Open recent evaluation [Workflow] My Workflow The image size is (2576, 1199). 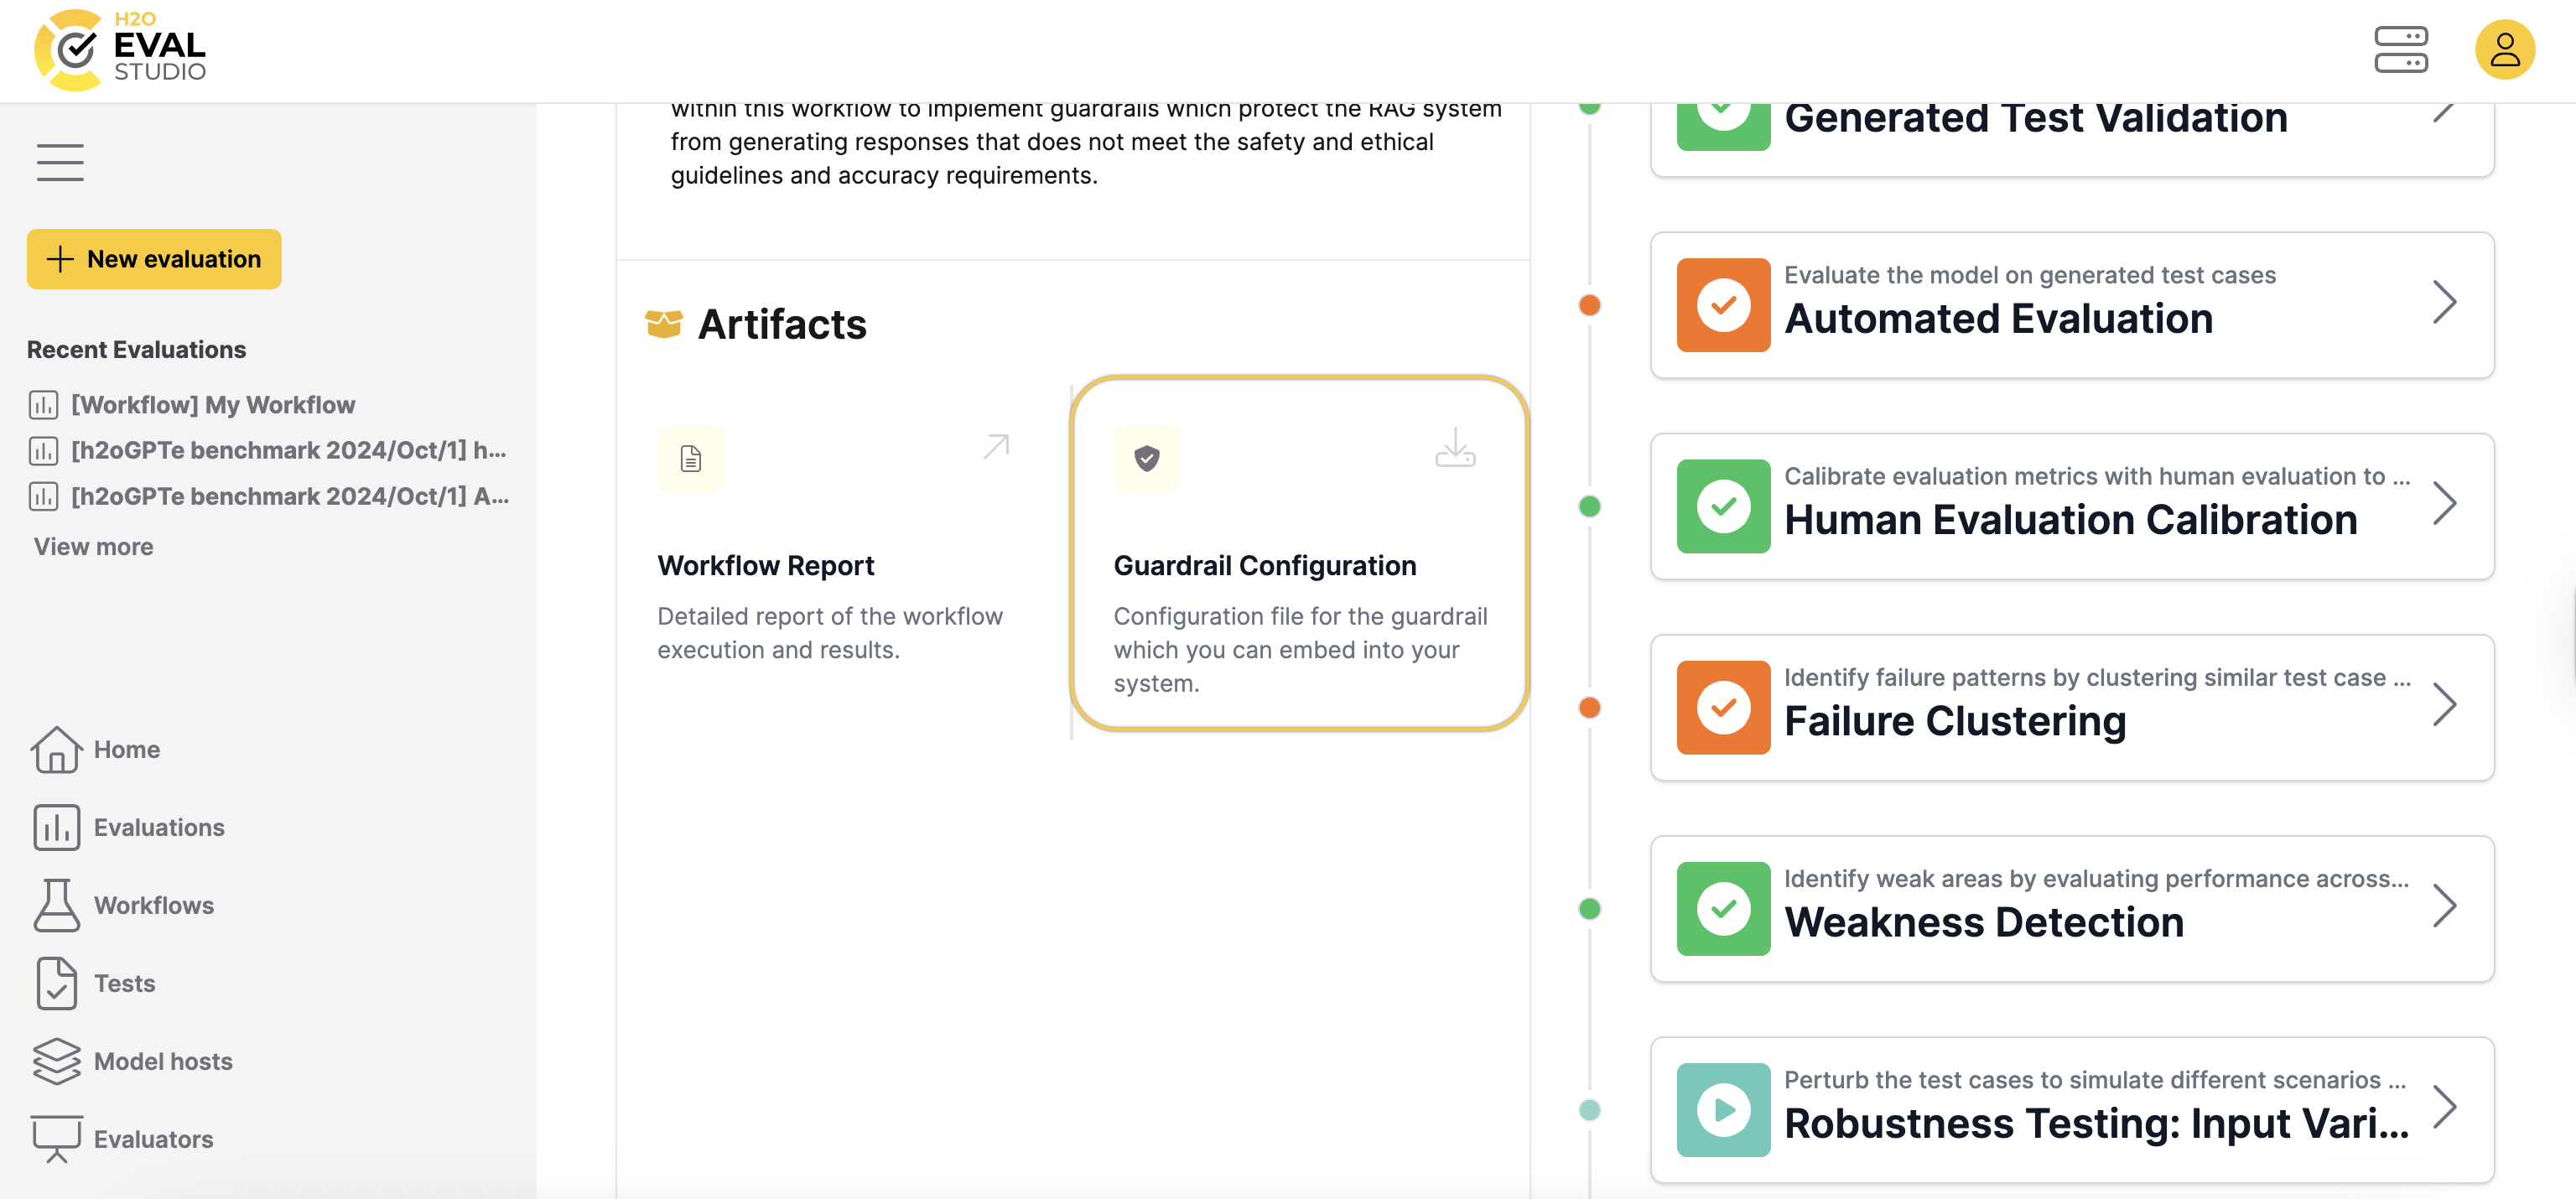(212, 404)
